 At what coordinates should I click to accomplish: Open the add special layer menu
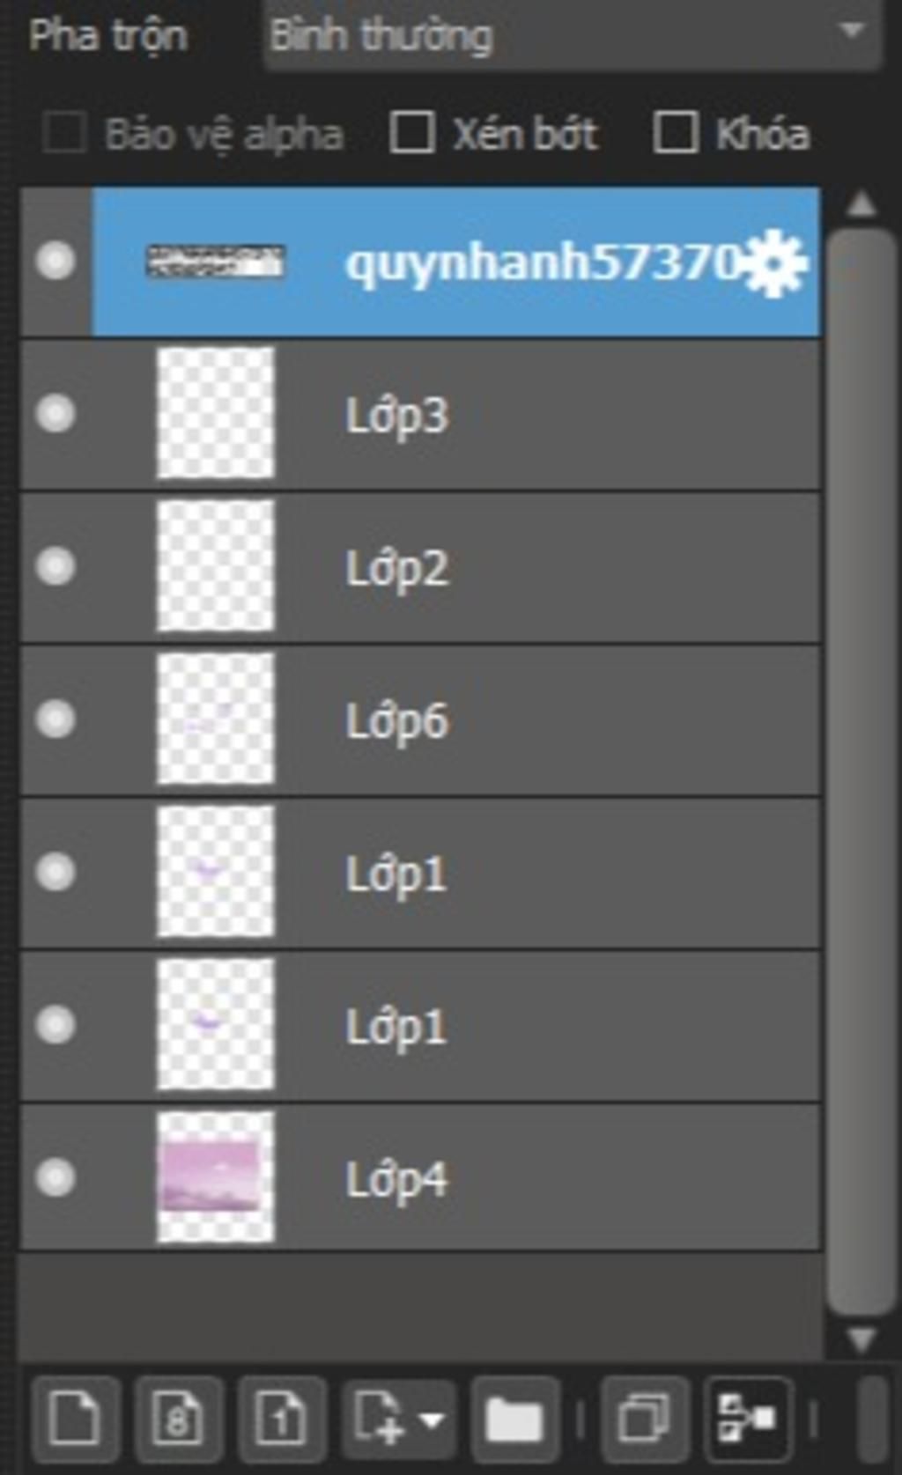[x=398, y=1418]
